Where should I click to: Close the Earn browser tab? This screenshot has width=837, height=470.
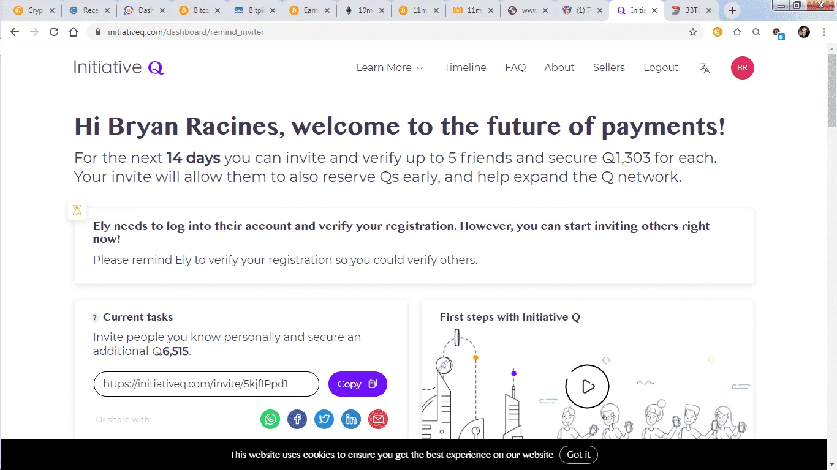pyautogui.click(x=327, y=10)
